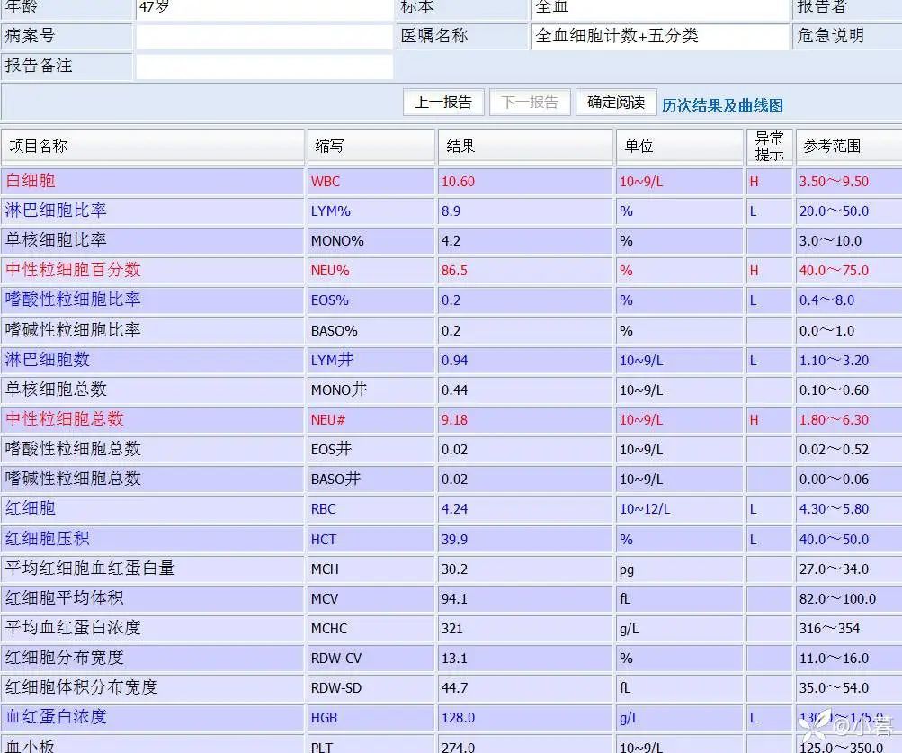Click the RDW-SD result 44.7

[x=454, y=688]
